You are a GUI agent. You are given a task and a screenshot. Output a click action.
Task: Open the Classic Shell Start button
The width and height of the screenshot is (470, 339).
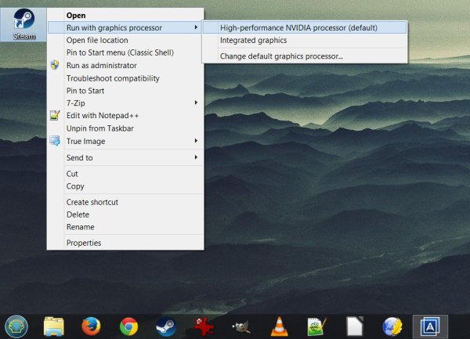[17, 326]
